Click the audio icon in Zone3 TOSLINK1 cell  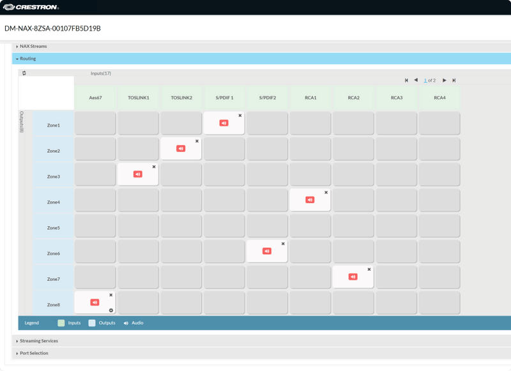click(x=138, y=174)
